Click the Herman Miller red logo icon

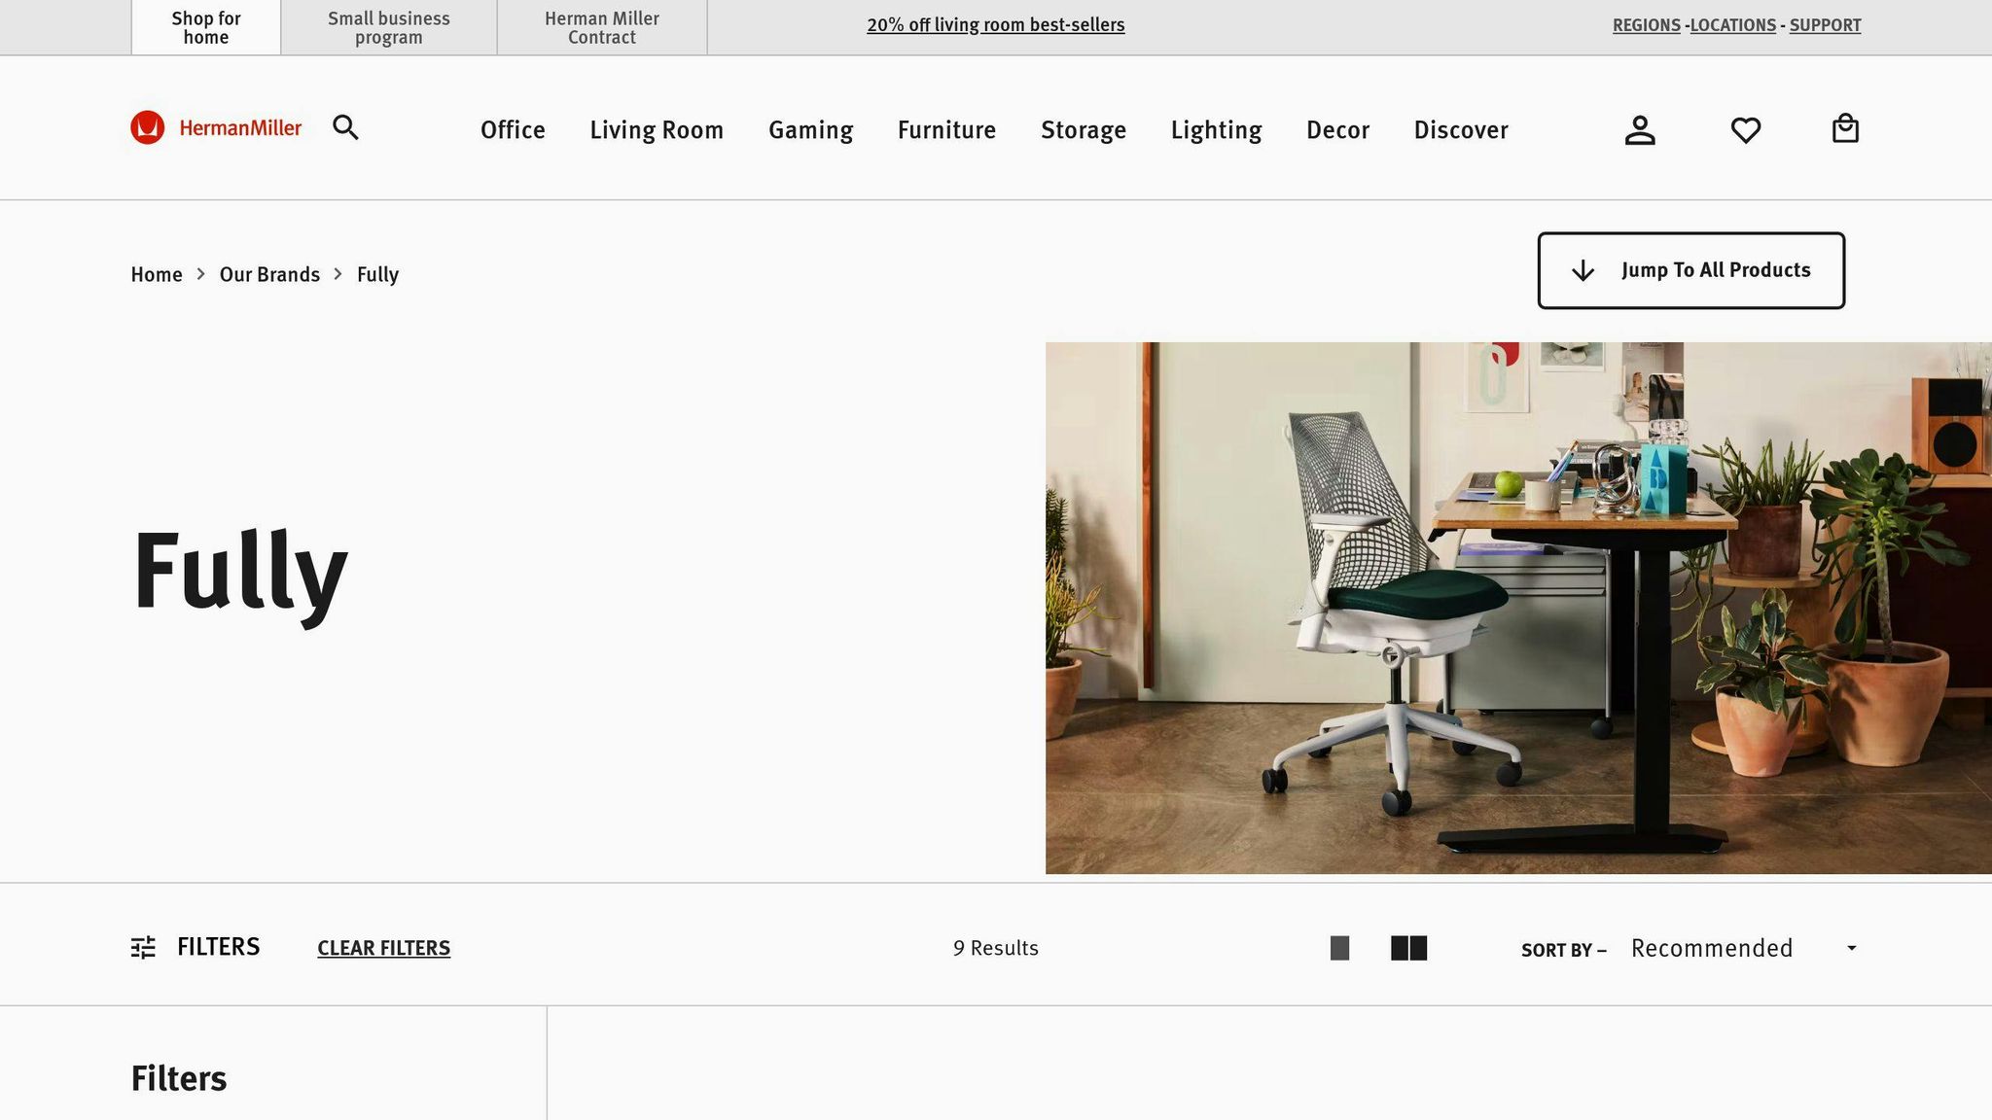[x=148, y=127]
